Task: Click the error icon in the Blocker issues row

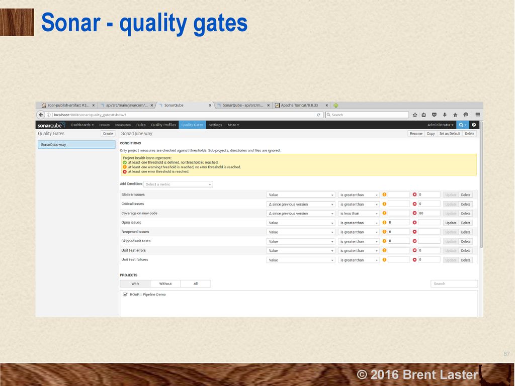Action: (414, 195)
